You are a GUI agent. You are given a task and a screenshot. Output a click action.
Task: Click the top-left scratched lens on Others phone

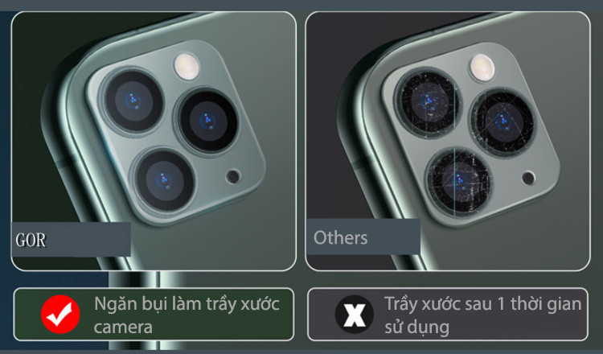click(x=428, y=102)
